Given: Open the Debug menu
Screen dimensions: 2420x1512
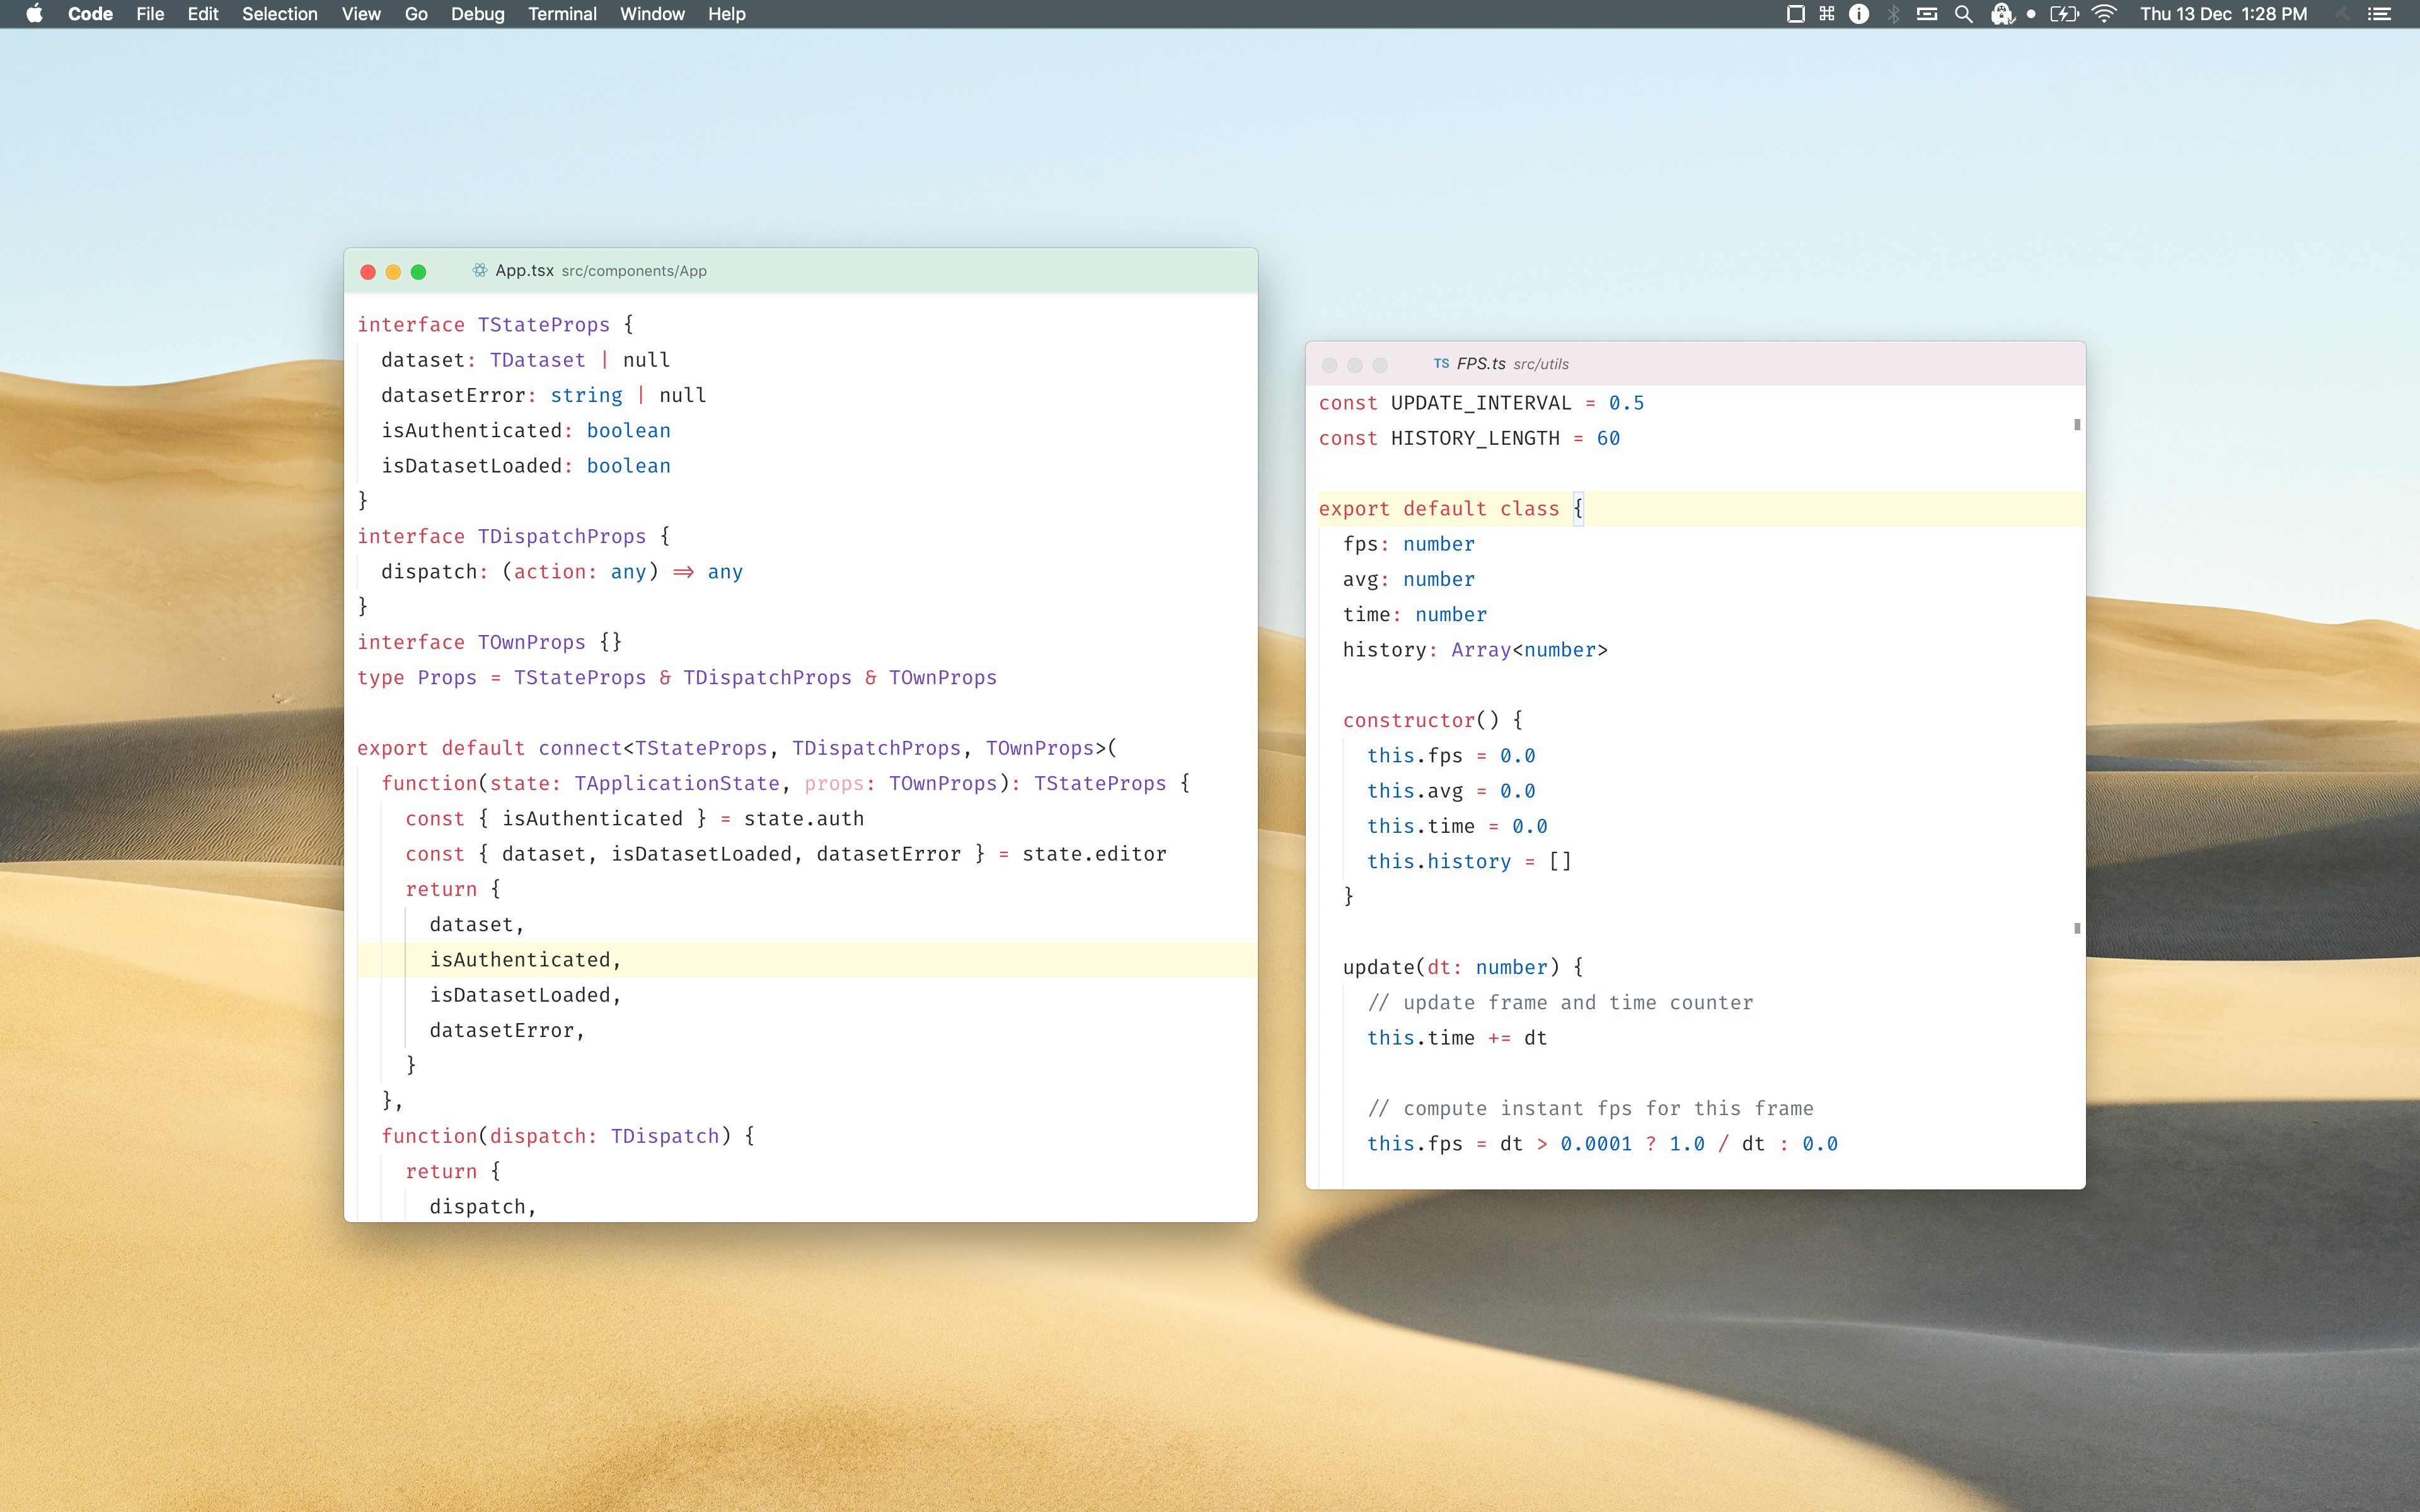Looking at the screenshot, I should (x=477, y=14).
